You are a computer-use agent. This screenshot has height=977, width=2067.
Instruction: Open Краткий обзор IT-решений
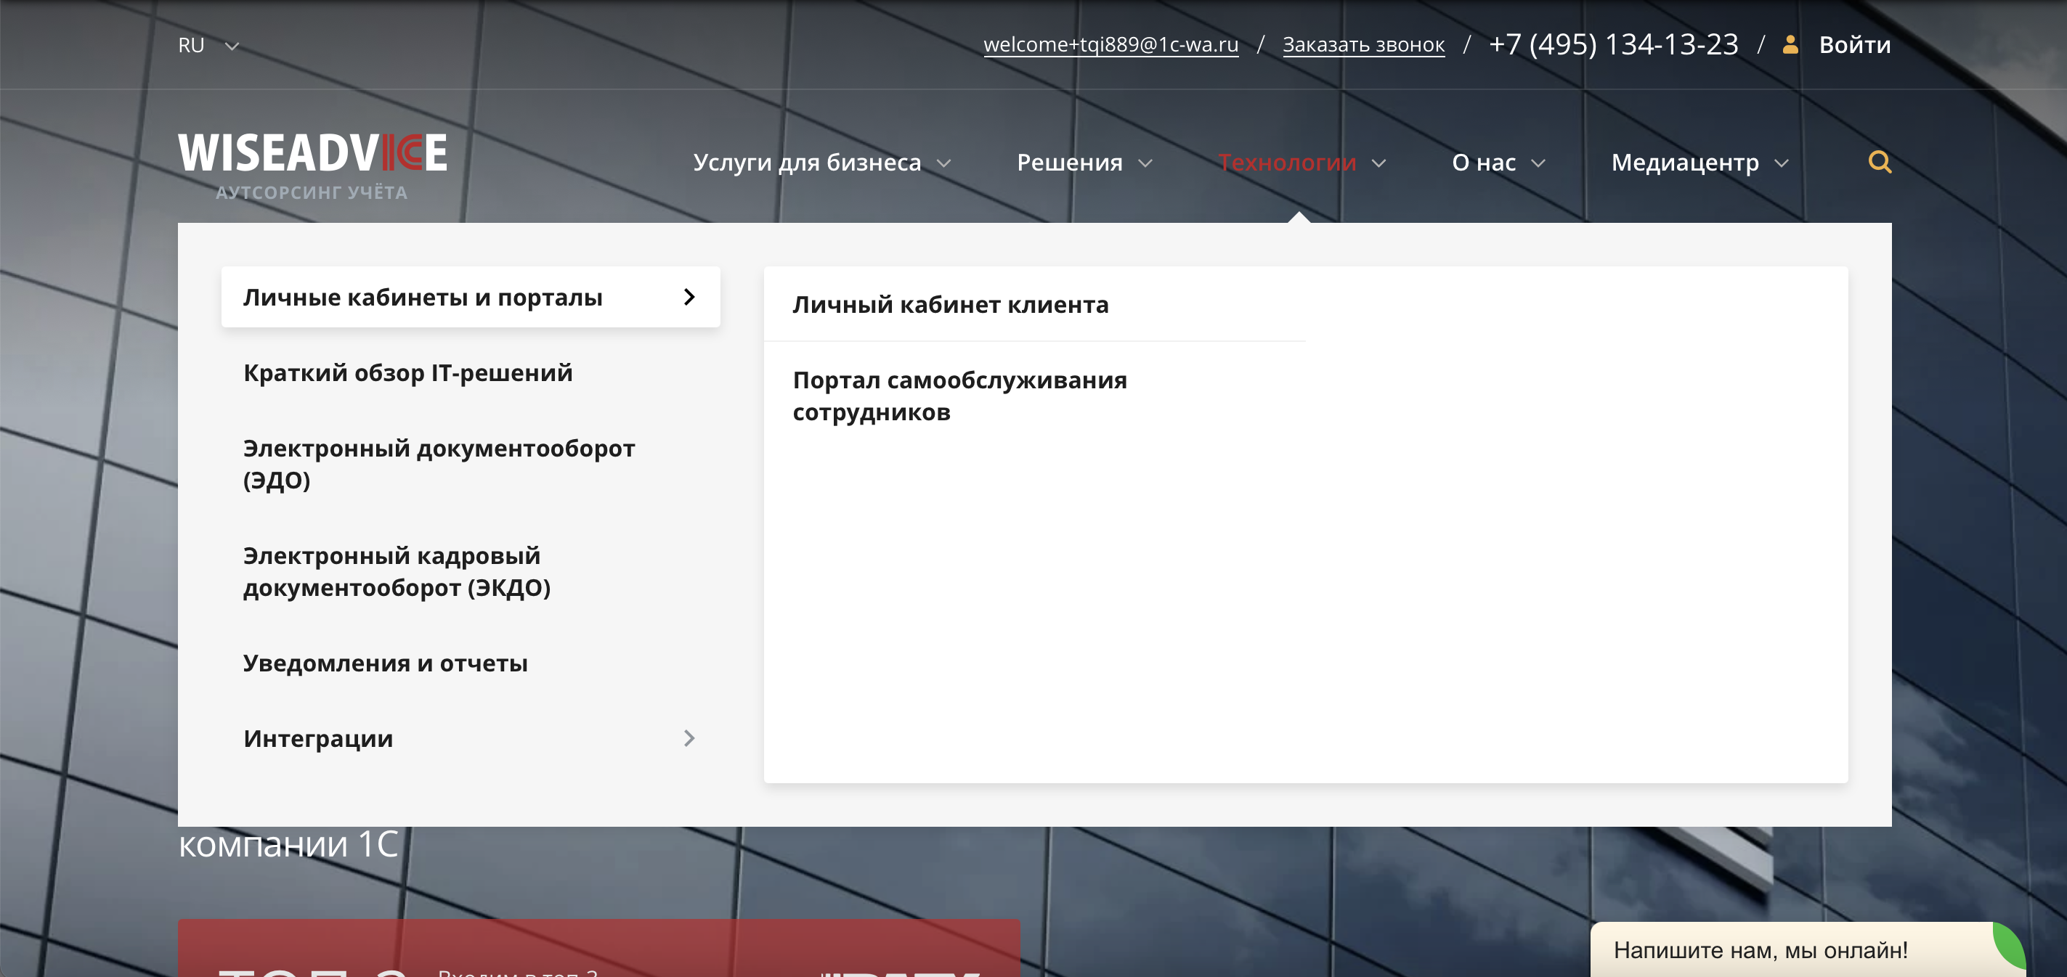pyautogui.click(x=407, y=372)
